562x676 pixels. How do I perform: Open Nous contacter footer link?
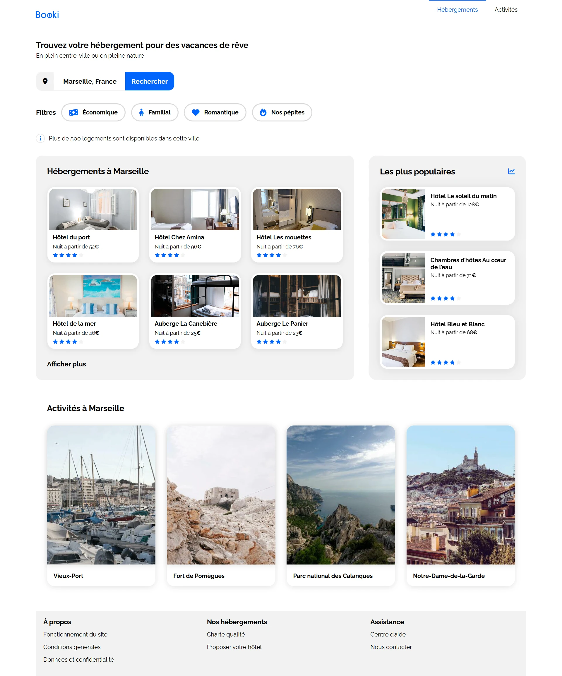coord(391,647)
